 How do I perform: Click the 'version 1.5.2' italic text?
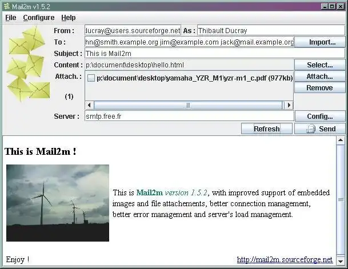coord(186,192)
